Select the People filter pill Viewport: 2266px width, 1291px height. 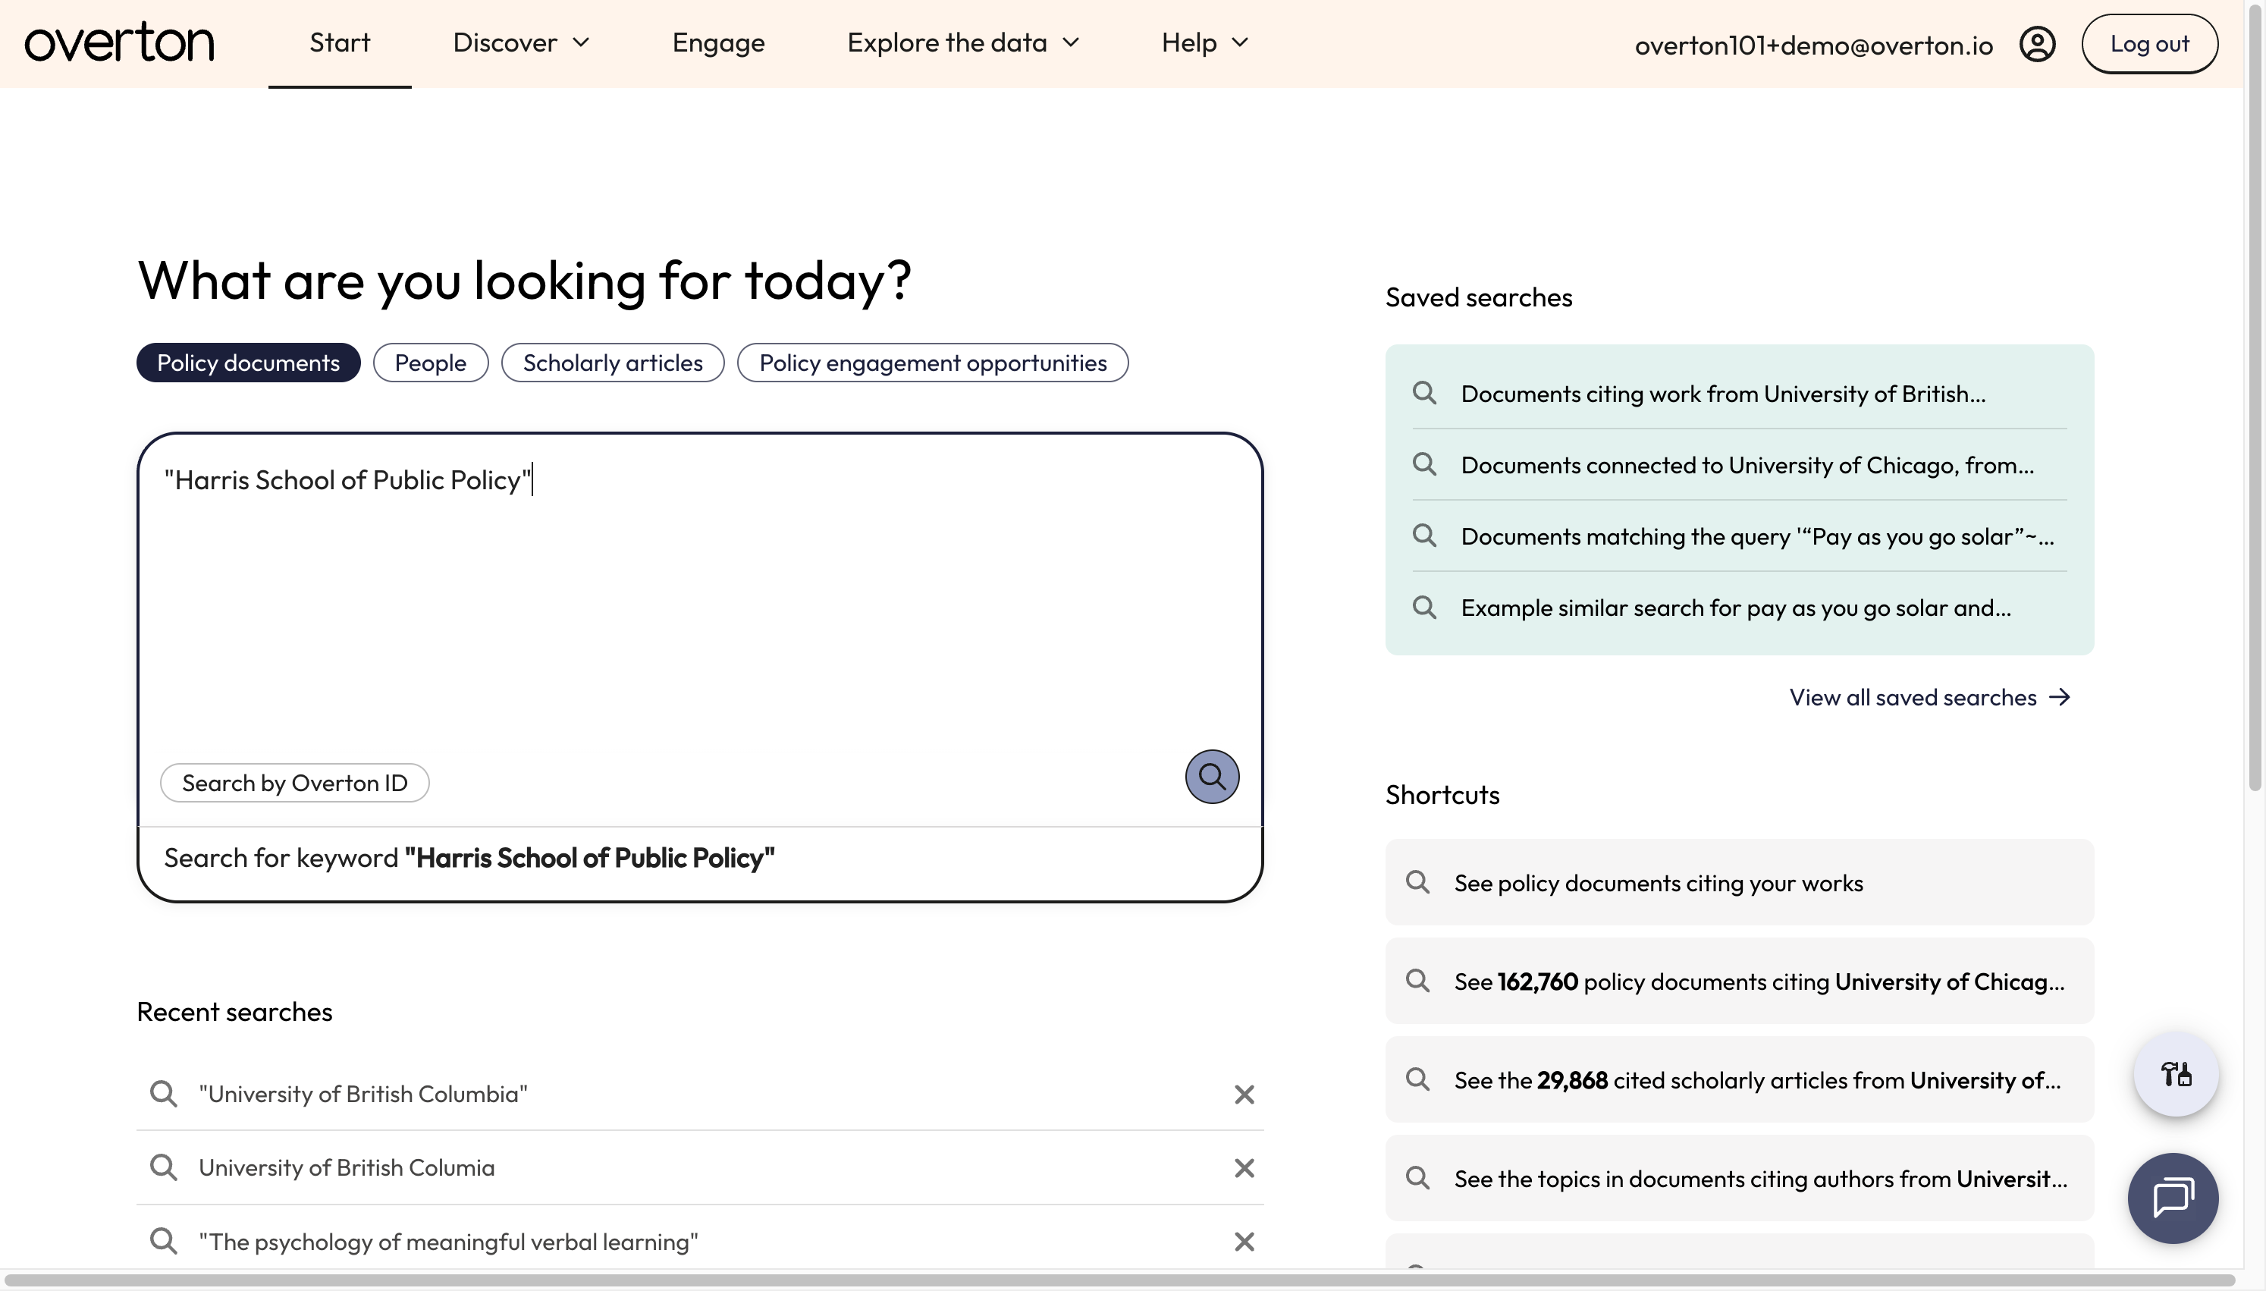(x=430, y=363)
